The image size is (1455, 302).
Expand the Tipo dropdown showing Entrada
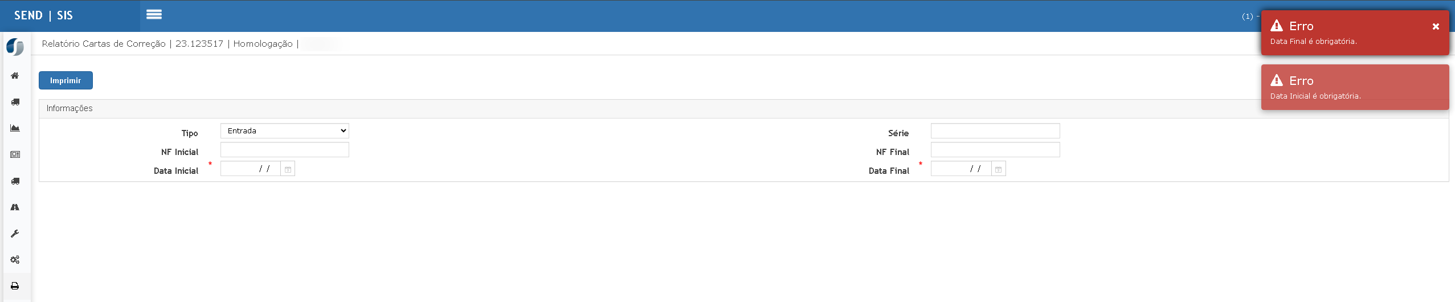284,131
